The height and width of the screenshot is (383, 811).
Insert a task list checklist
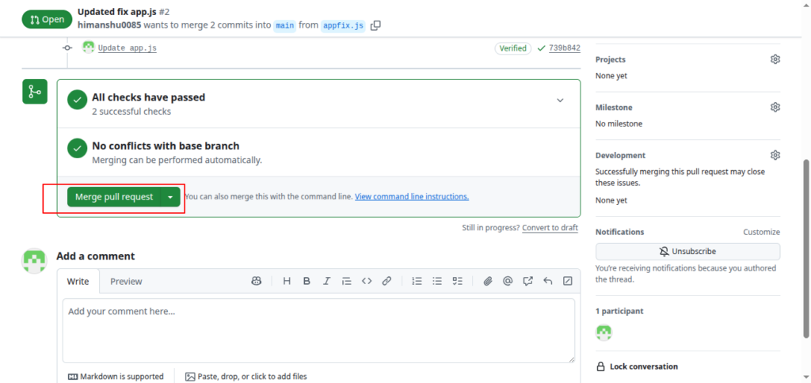(x=457, y=281)
